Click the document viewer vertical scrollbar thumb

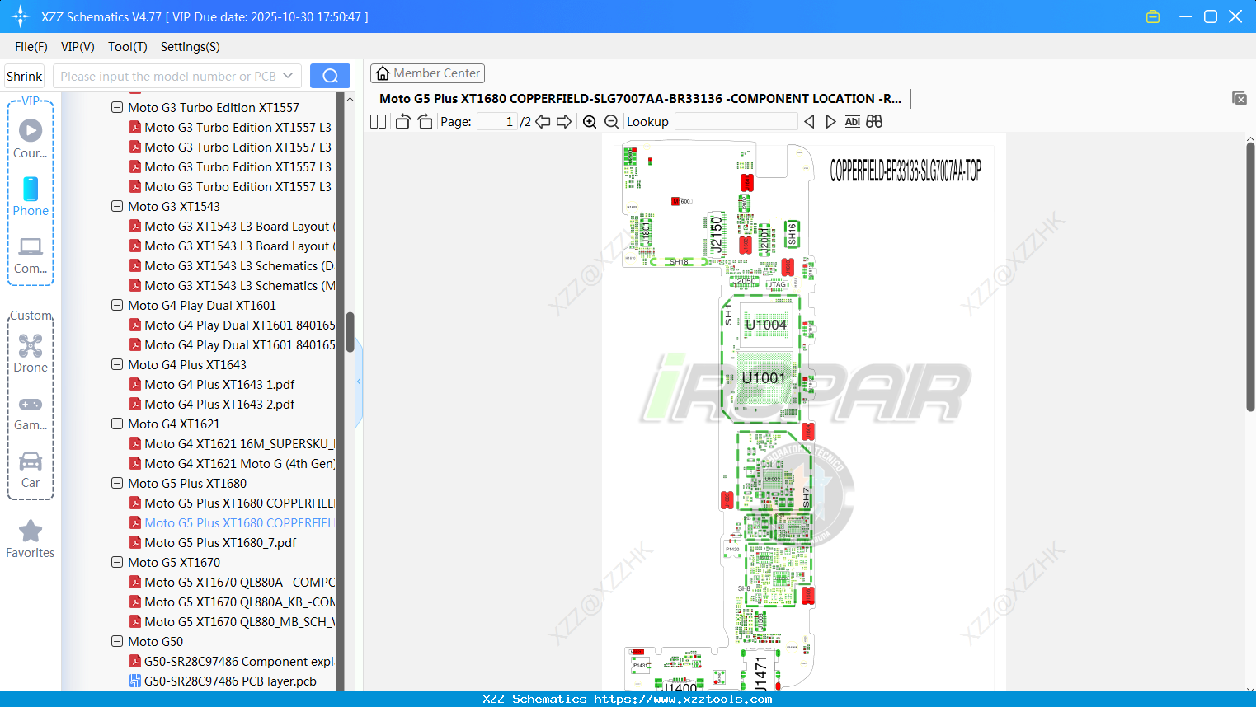(x=1250, y=277)
